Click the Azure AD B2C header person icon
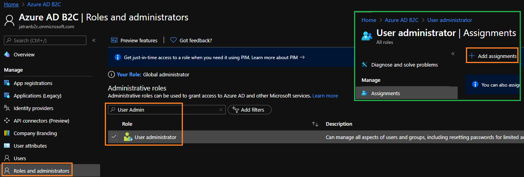524x177 pixels. (x=9, y=21)
